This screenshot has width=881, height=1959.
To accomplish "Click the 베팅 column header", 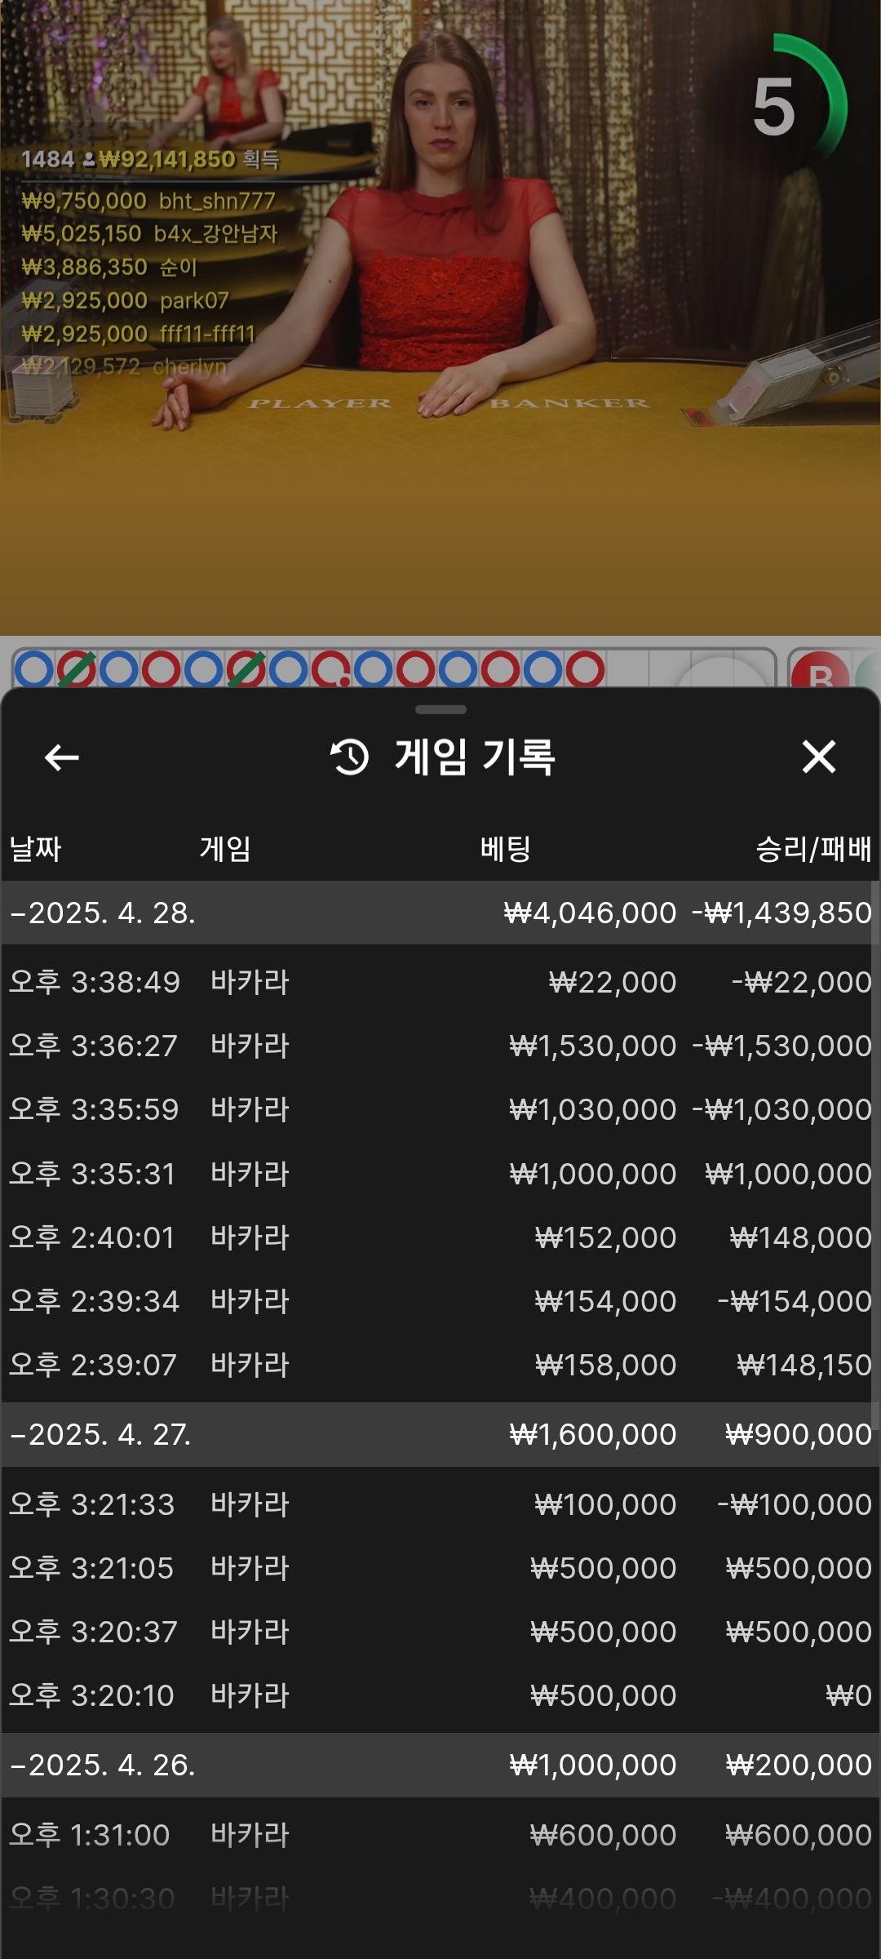I will point(505,849).
